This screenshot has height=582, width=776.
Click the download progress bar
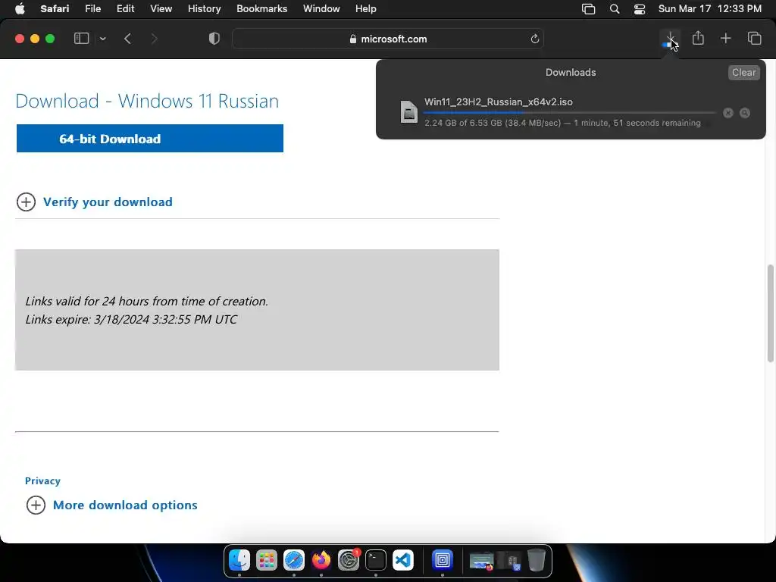(x=570, y=113)
